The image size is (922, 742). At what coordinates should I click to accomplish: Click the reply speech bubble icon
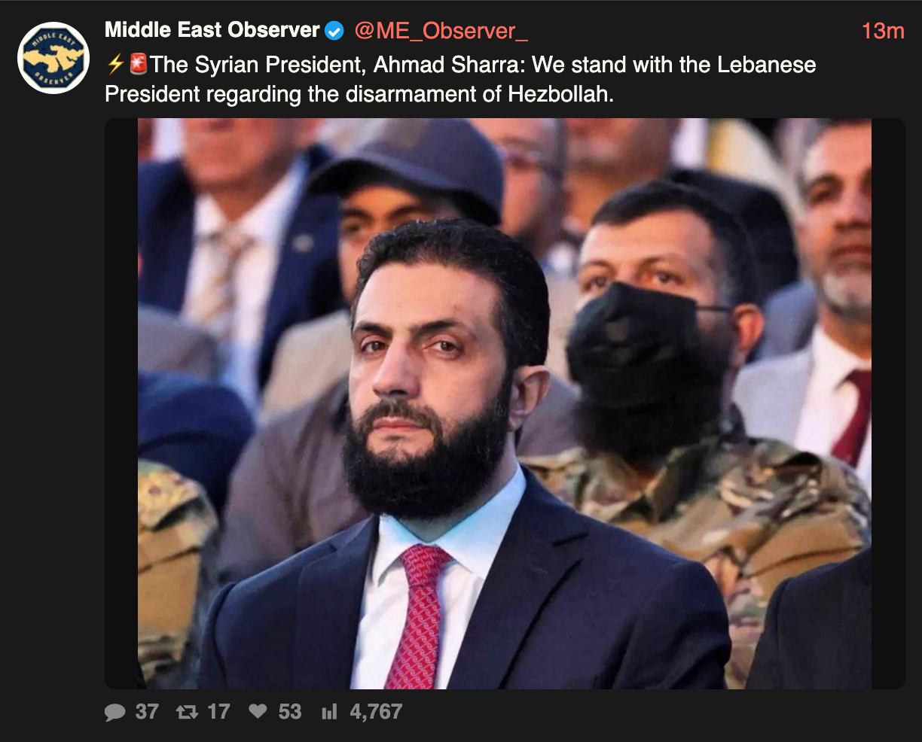pyautogui.click(x=114, y=712)
